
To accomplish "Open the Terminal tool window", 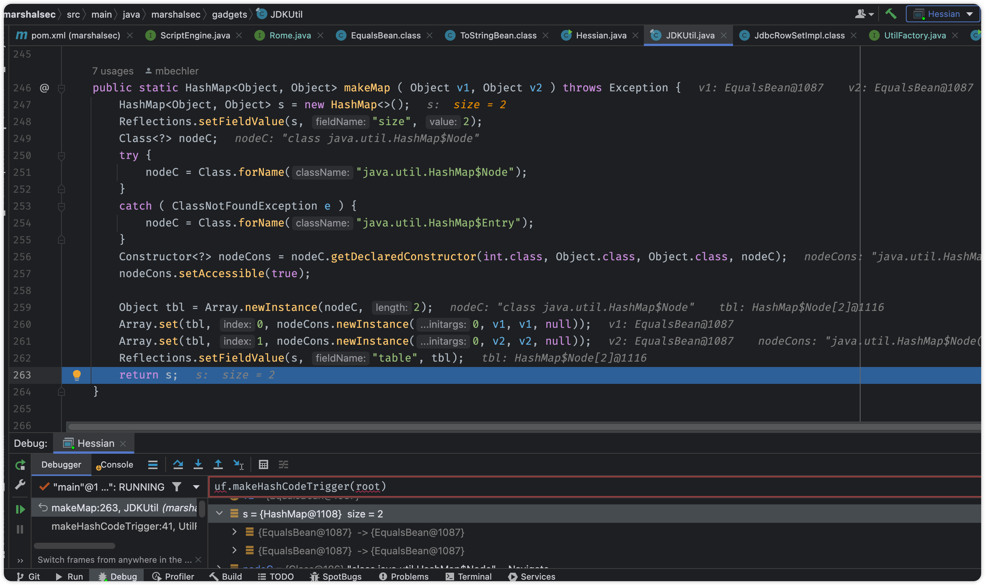I will pos(469,577).
